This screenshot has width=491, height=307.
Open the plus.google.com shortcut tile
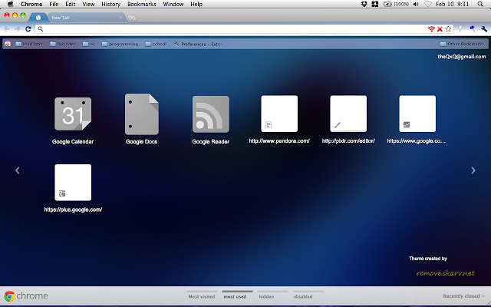73,183
